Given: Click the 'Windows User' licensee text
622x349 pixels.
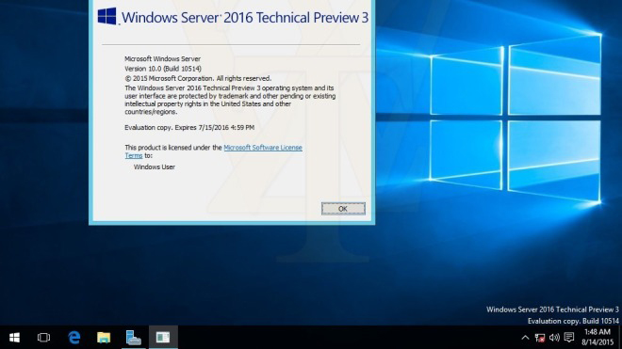Looking at the screenshot, I should point(155,167).
